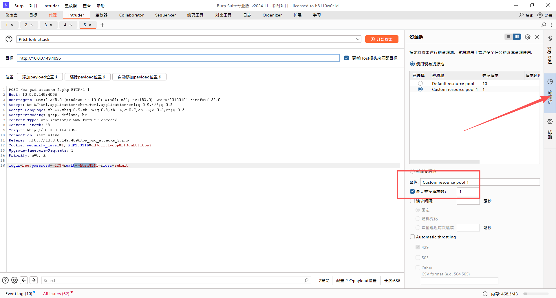Open payload side tab with § icon
556x298 pixels.
[x=550, y=38]
